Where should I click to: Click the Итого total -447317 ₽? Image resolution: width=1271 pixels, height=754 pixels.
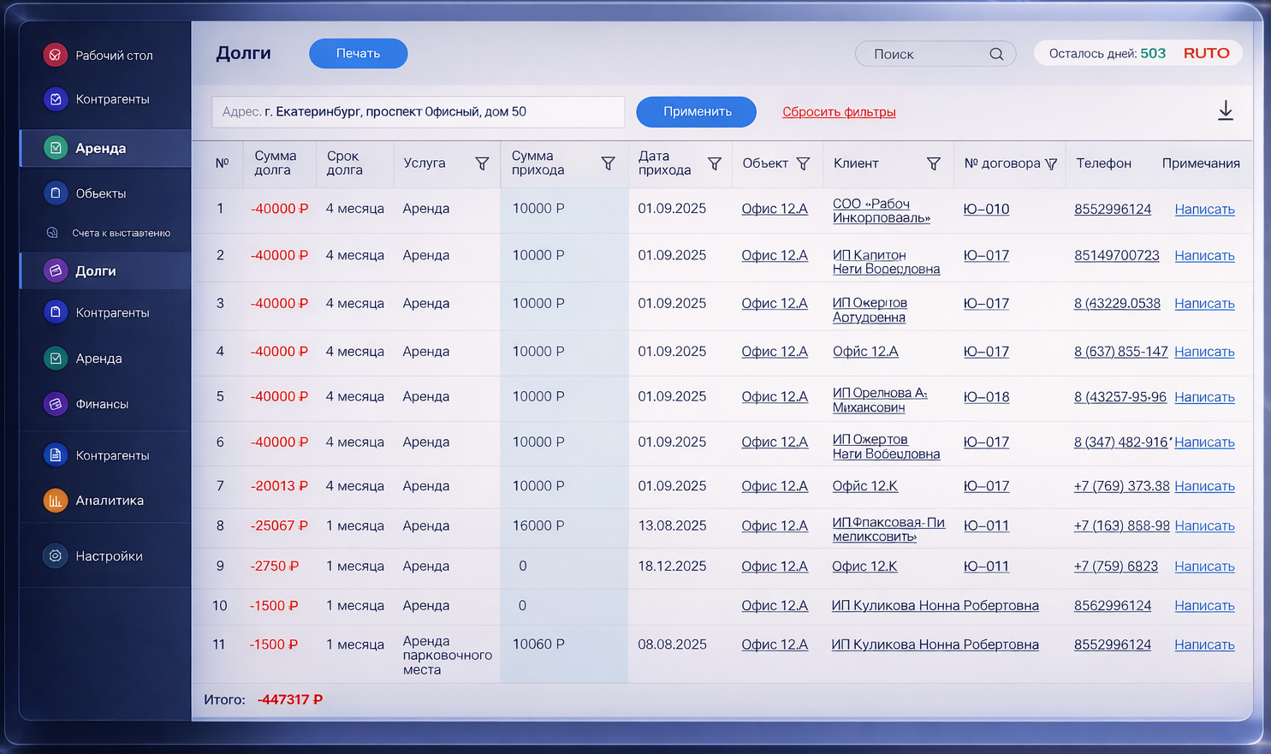[x=290, y=700]
